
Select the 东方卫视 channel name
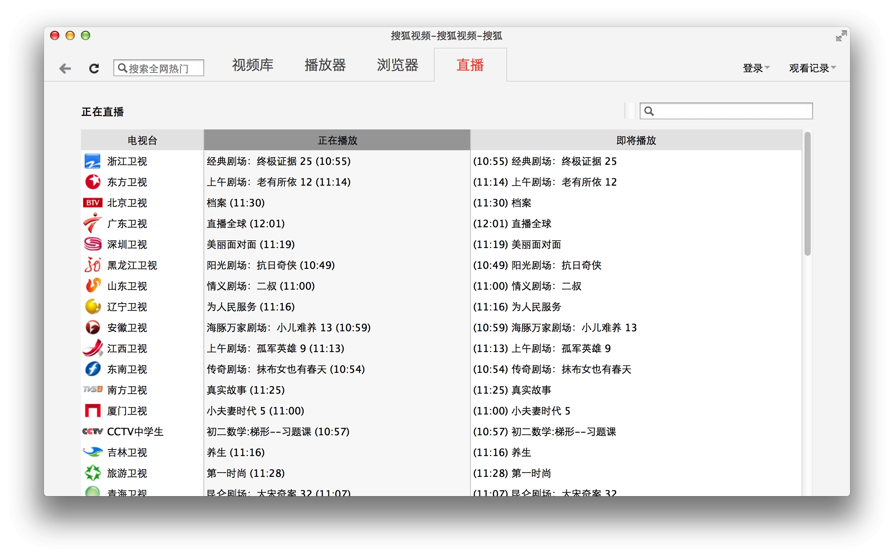click(127, 182)
